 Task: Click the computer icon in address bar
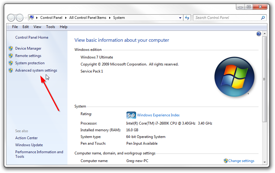(x=31, y=17)
